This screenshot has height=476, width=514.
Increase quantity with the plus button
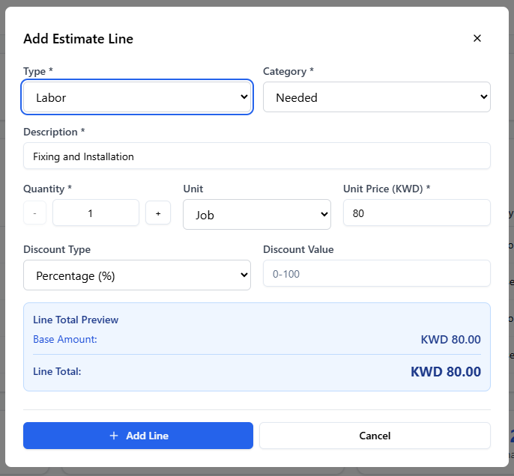point(158,213)
